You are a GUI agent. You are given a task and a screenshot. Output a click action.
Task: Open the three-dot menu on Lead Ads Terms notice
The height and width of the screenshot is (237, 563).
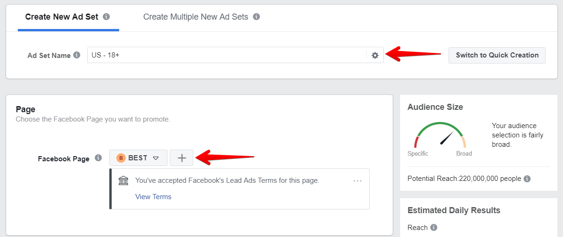click(x=358, y=181)
